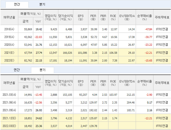Click the quarterly operating profit 3,356
171x130 pixels.
tap(54, 102)
